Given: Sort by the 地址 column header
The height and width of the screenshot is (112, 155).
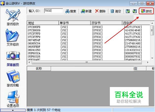Looking at the screenshot, I should pos(43,23).
